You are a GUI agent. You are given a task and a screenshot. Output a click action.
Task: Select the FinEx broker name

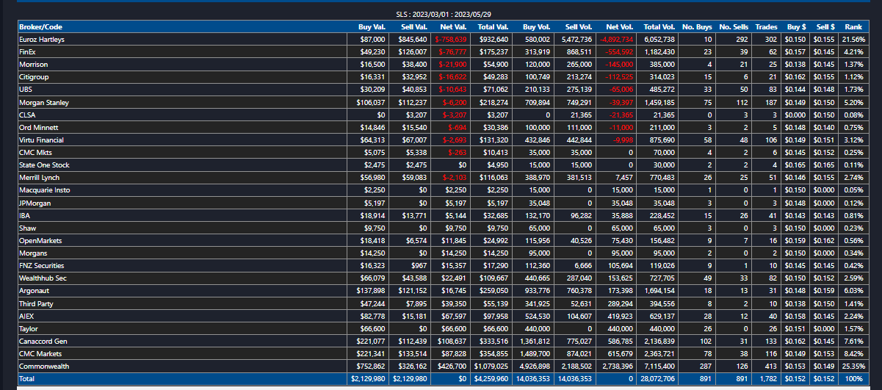pyautogui.click(x=27, y=52)
